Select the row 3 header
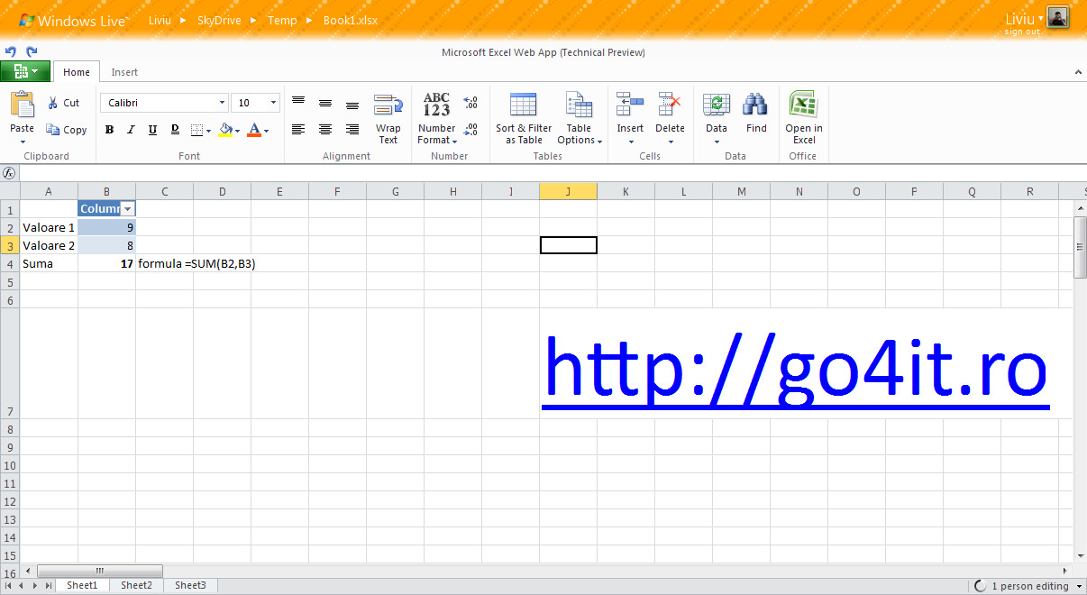The width and height of the screenshot is (1087, 595). pos(10,245)
